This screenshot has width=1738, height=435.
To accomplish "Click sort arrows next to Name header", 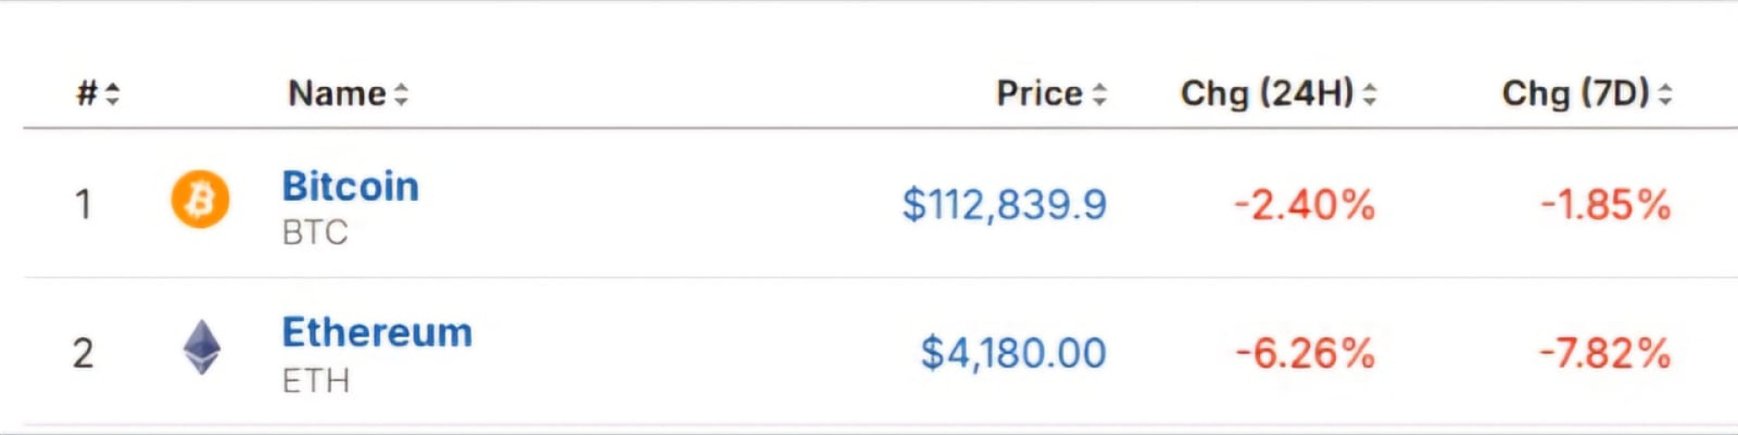I will pyautogui.click(x=401, y=94).
